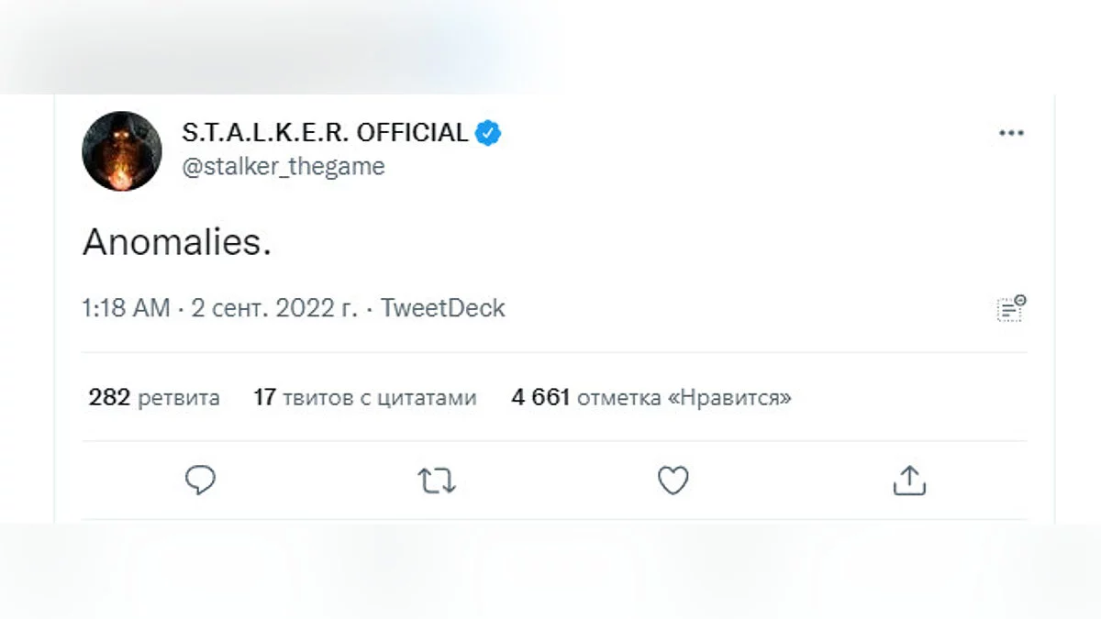Image resolution: width=1101 pixels, height=619 pixels.
Task: Share the tweet via upload arrow icon
Action: pos(909,481)
